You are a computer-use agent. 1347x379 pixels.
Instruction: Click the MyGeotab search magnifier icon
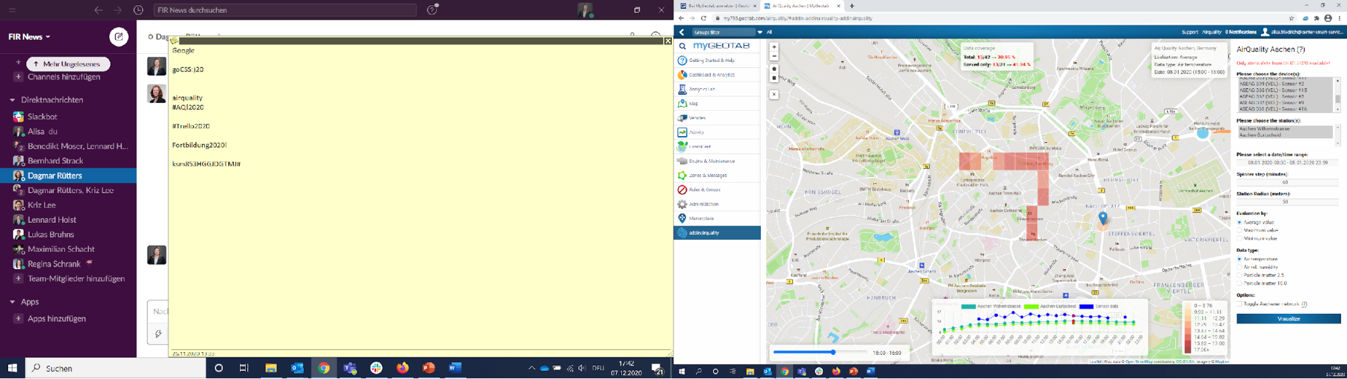[x=682, y=46]
